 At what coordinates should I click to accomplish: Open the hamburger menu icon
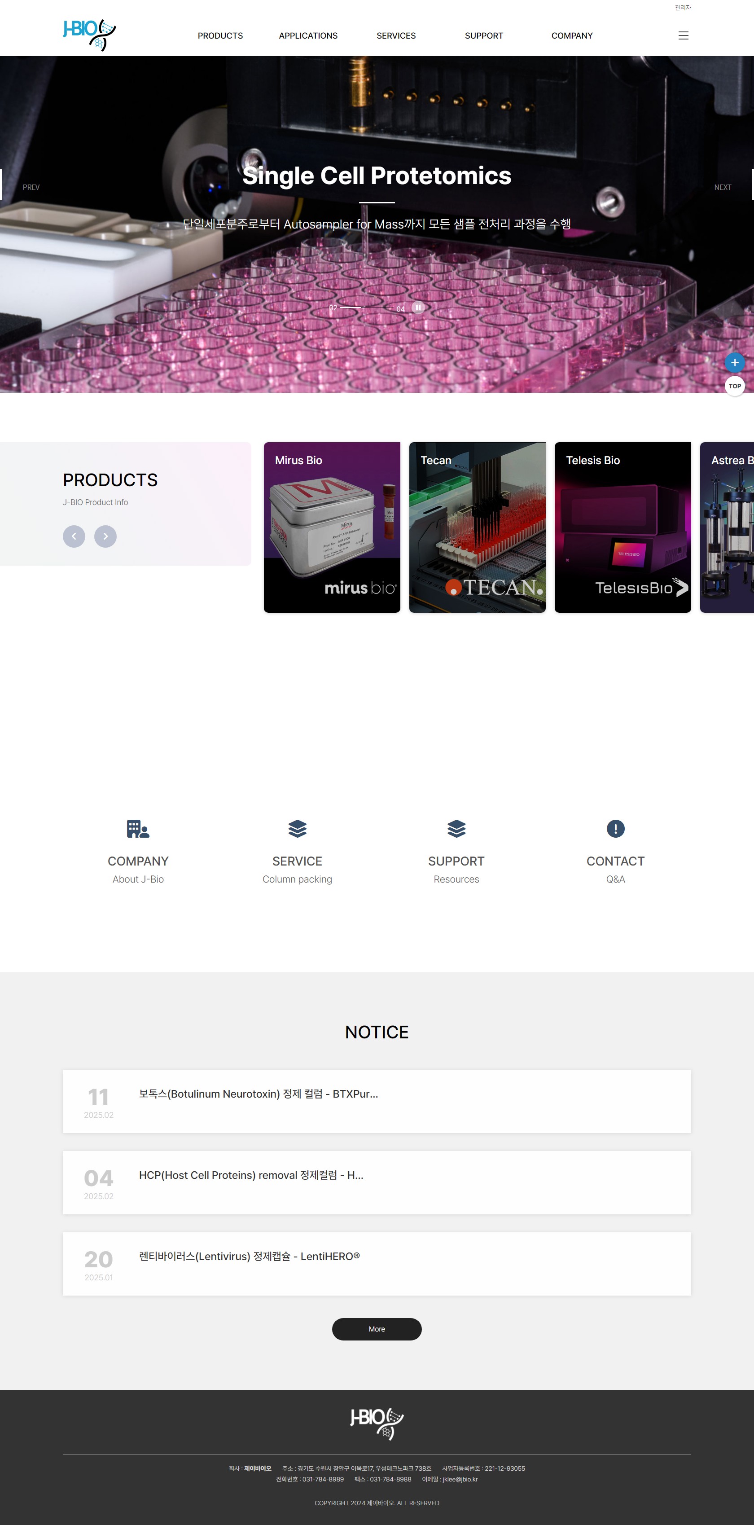683,35
